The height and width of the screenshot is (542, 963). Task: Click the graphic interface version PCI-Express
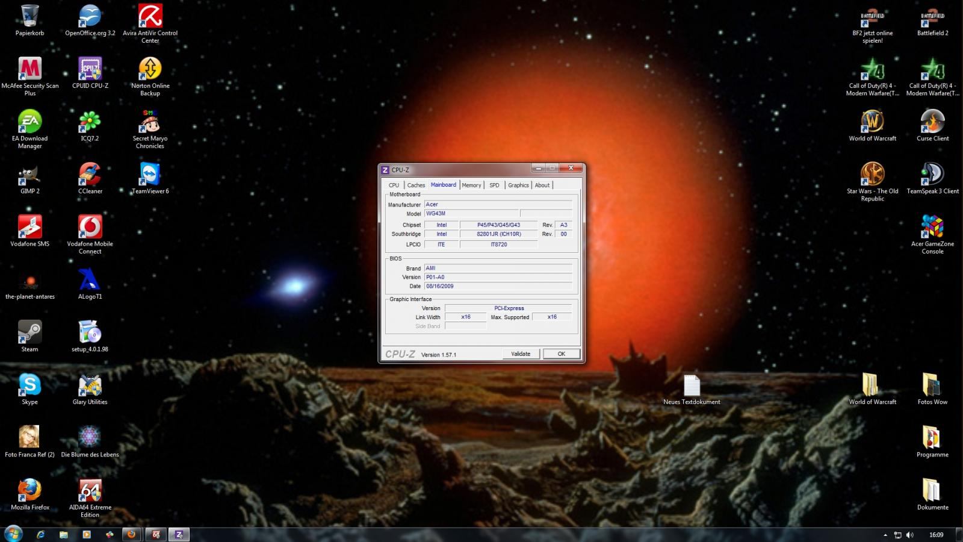point(509,308)
